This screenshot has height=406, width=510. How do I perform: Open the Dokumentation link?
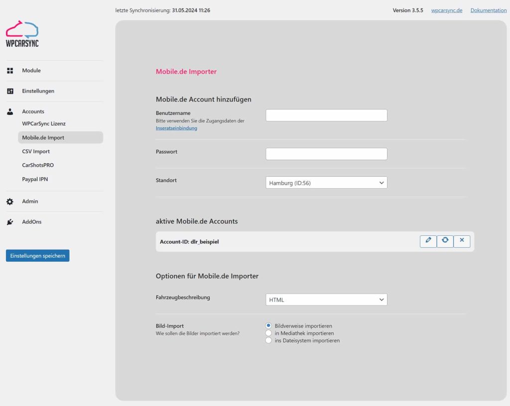point(488,10)
